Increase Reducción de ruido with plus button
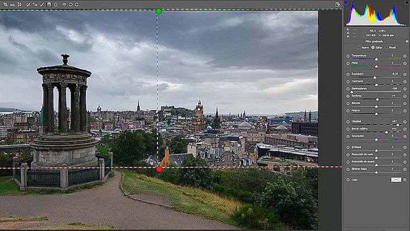 pos(405,155)
